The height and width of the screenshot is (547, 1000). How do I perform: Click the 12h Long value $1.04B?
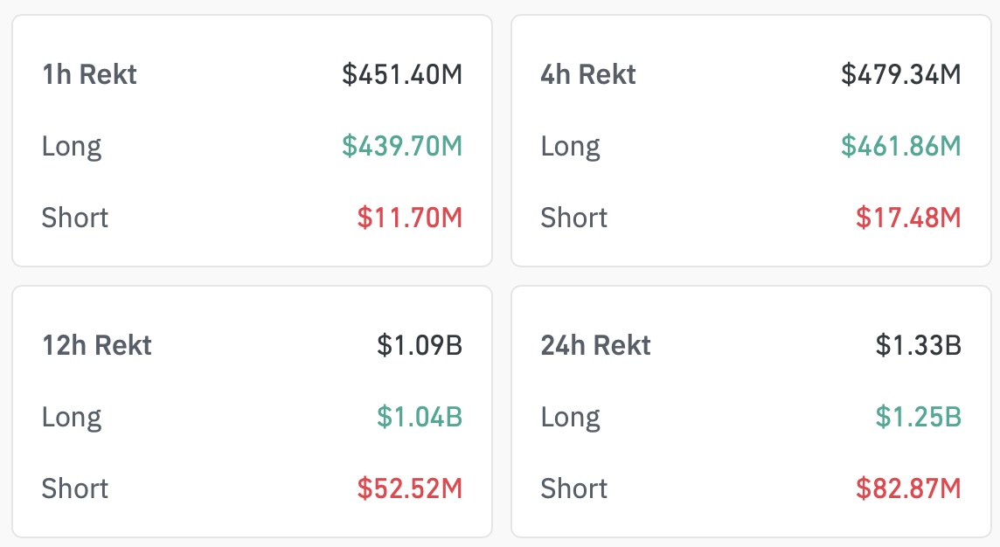pyautogui.click(x=419, y=417)
